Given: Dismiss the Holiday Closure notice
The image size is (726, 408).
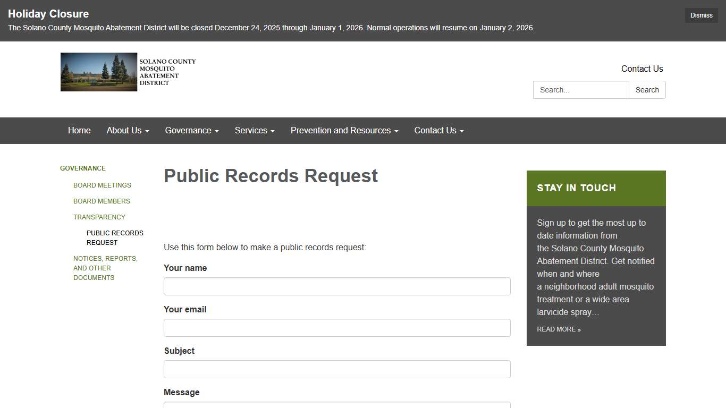Looking at the screenshot, I should pos(700,15).
